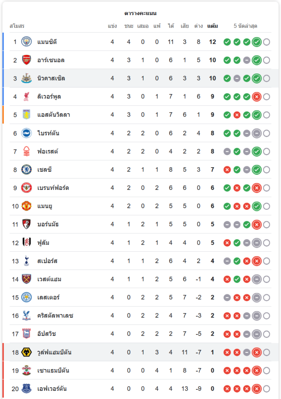Click Liverpool's latest loss indicator
The height and width of the screenshot is (399, 281).
point(257,97)
